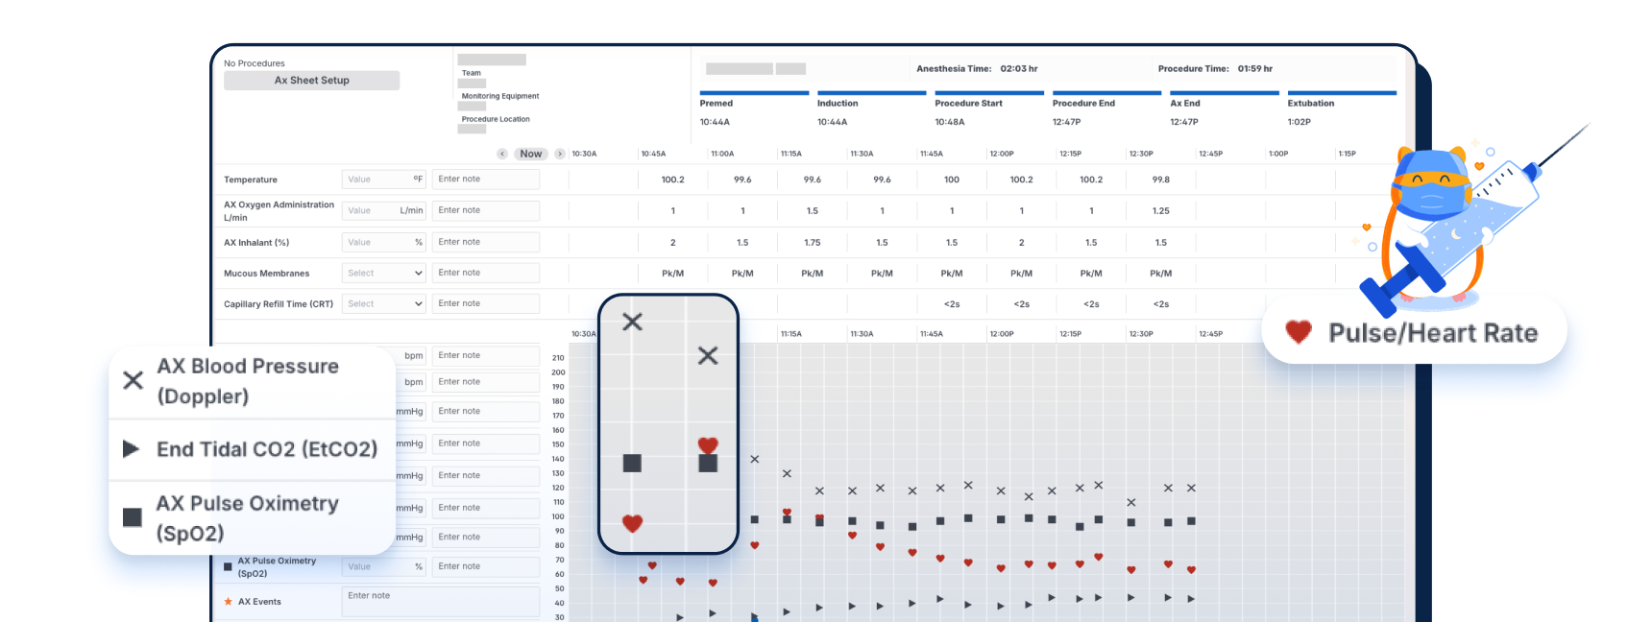Image resolution: width=1652 pixels, height=622 pixels.
Task: Click the Temperature row label
Action: 251,179
